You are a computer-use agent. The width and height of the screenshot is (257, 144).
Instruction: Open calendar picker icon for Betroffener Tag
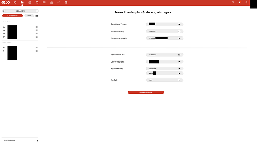pyautogui.click(x=179, y=31)
